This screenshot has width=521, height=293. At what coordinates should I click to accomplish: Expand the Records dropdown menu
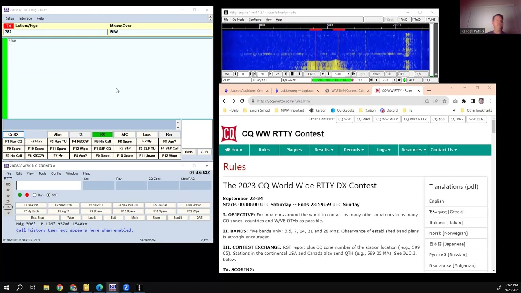coord(354,150)
